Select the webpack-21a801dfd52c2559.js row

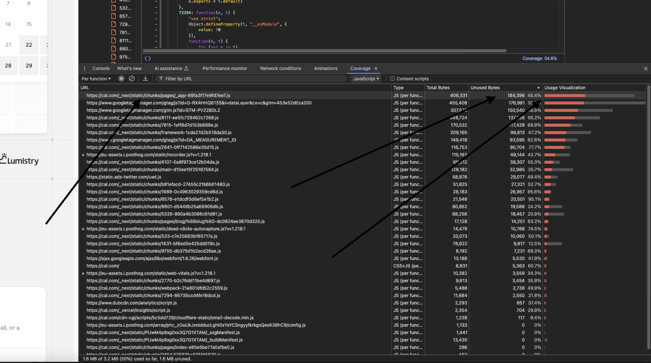(x=363, y=288)
